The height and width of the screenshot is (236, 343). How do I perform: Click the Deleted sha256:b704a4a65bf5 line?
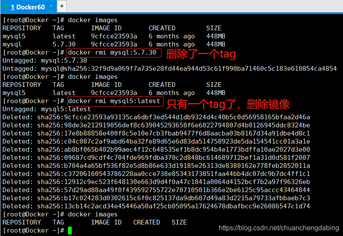click(156, 166)
